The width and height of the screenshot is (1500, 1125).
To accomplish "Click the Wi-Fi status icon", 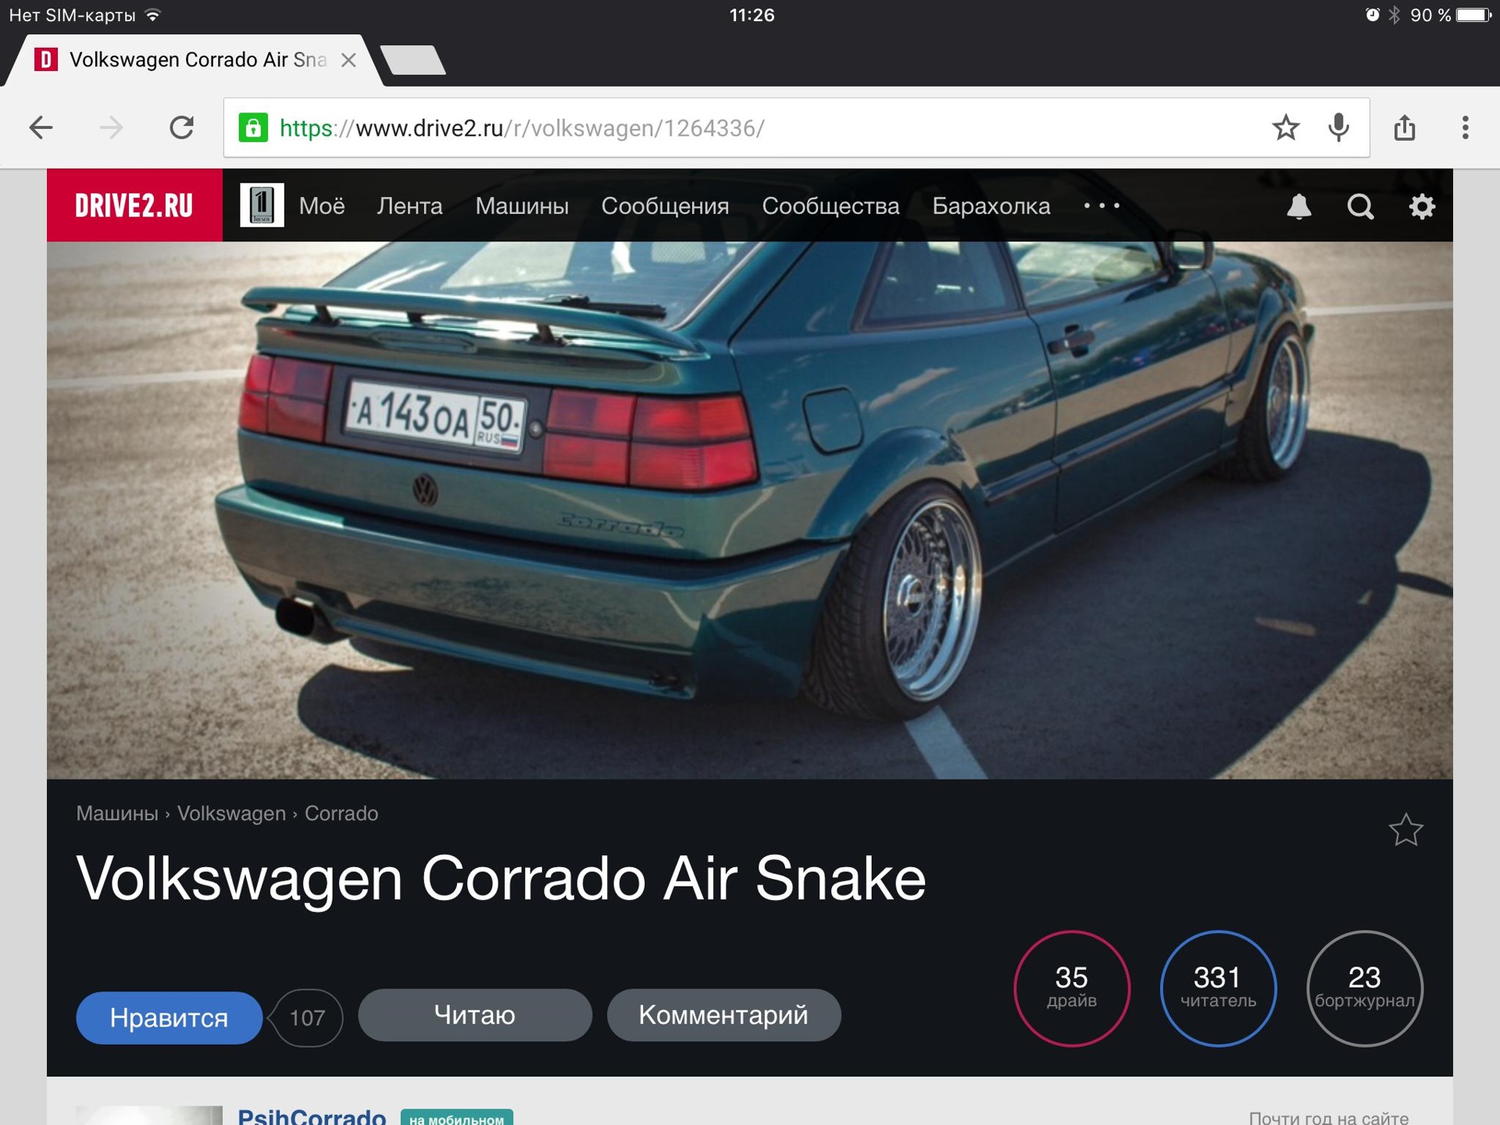I will click(x=153, y=15).
